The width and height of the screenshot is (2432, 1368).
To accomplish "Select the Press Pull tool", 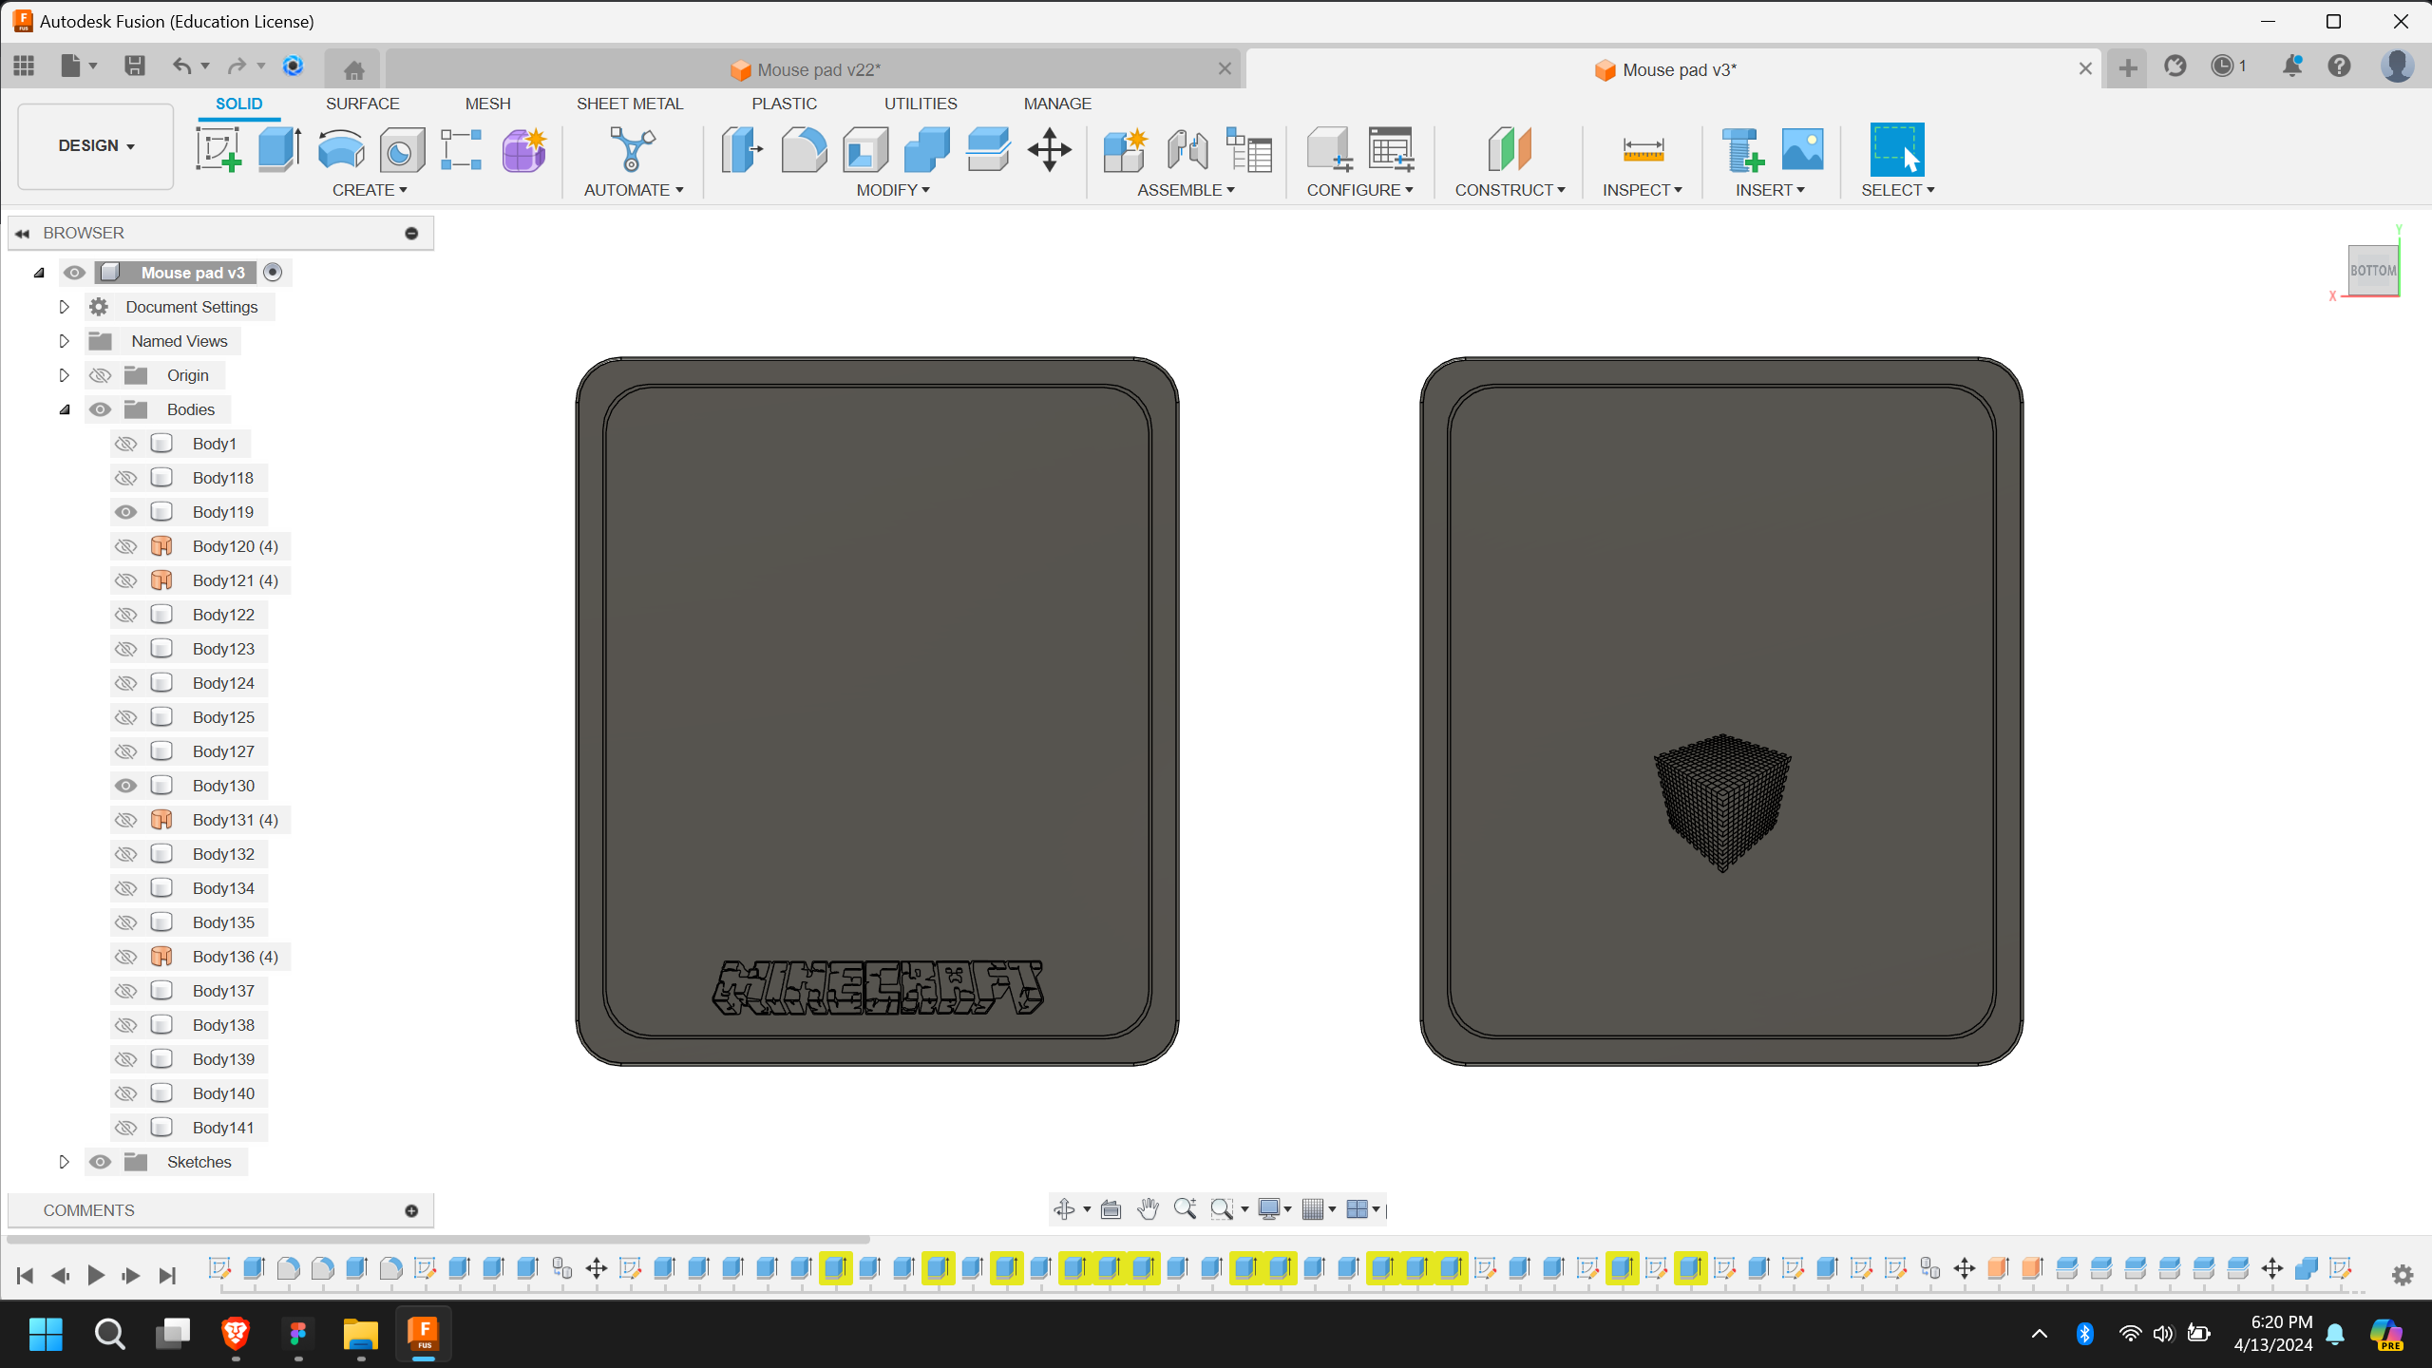I will (x=742, y=150).
